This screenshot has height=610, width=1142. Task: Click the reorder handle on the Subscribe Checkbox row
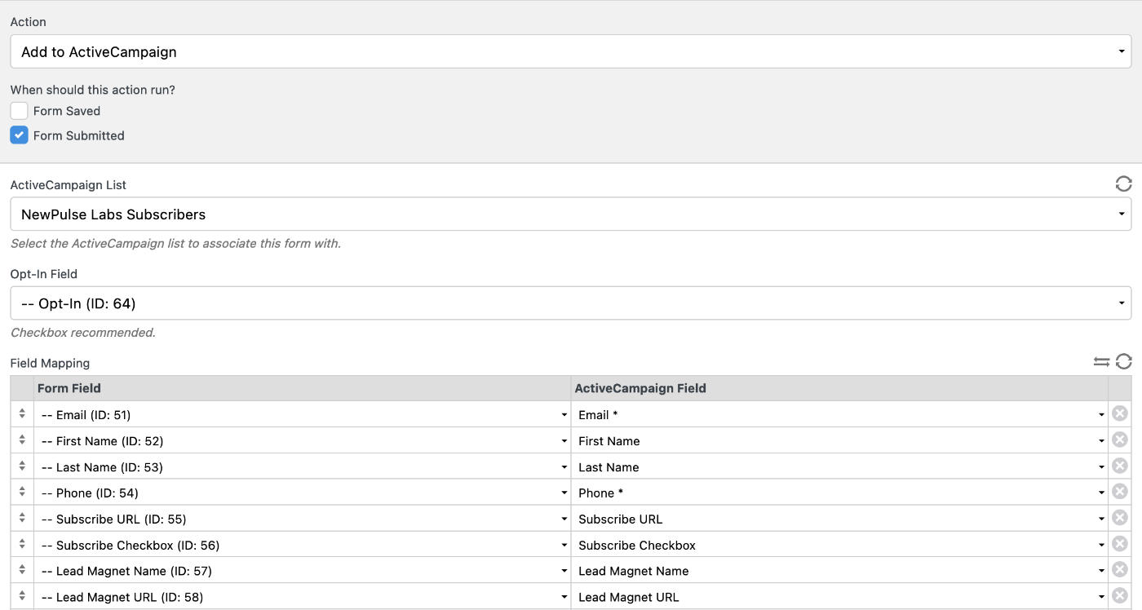click(x=21, y=545)
